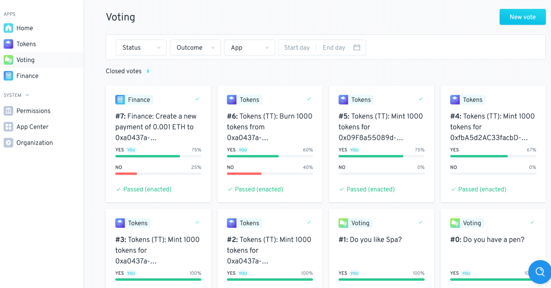Open Permissions via its bank icon

(x=8, y=111)
